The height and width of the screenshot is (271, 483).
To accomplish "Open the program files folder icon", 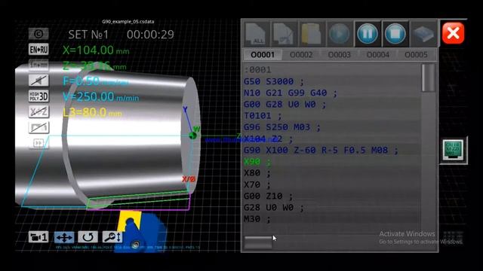I will [x=311, y=34].
